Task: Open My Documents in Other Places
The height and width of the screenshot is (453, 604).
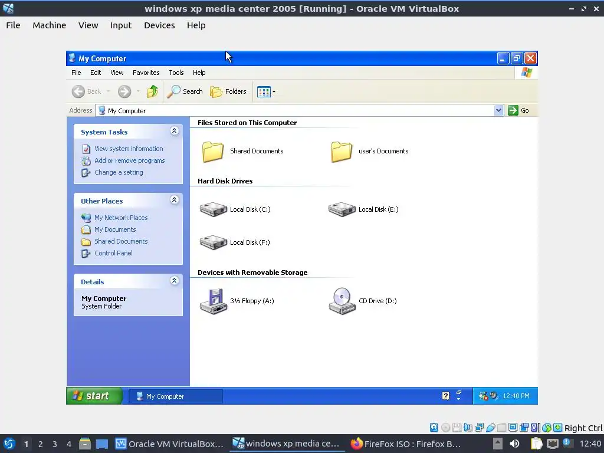Action: coord(115,229)
